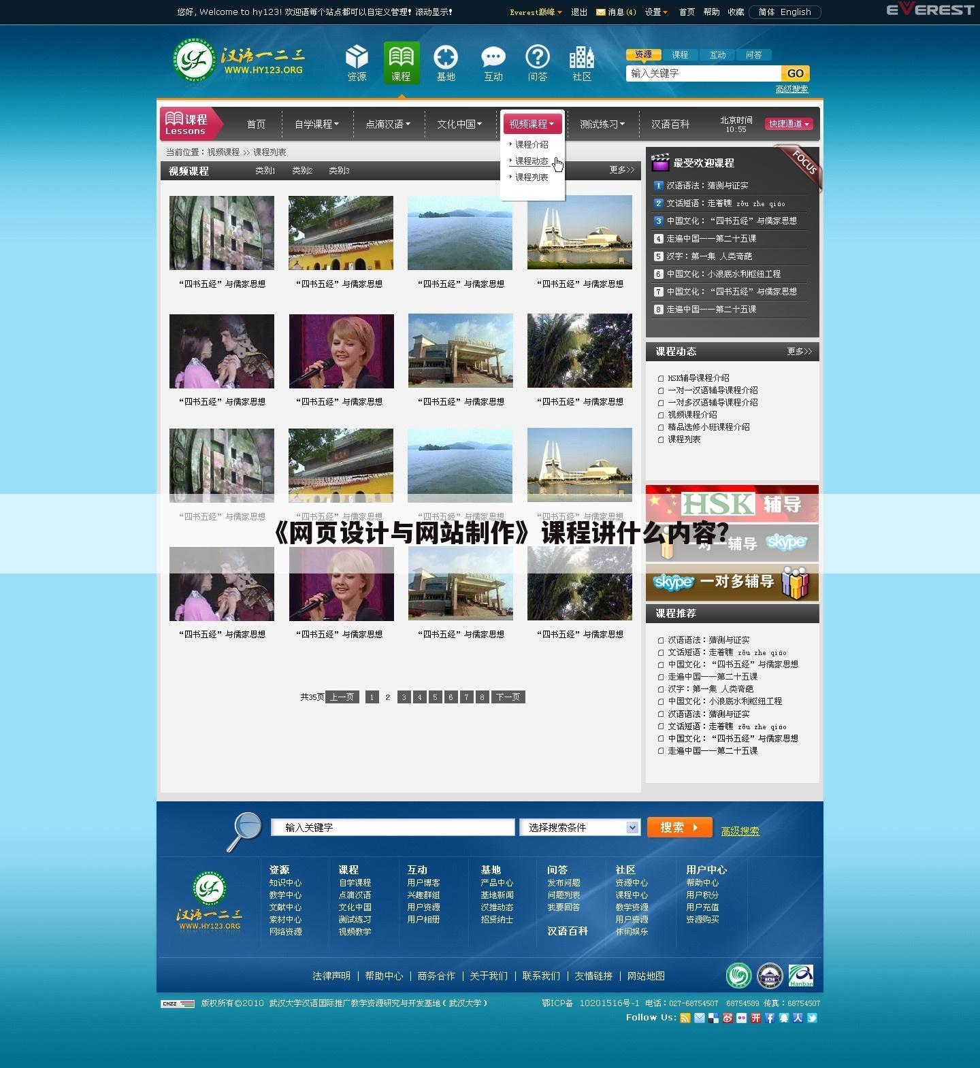980x1068 pixels.
Task: Open the 资源 cube icon in header
Action: click(357, 59)
